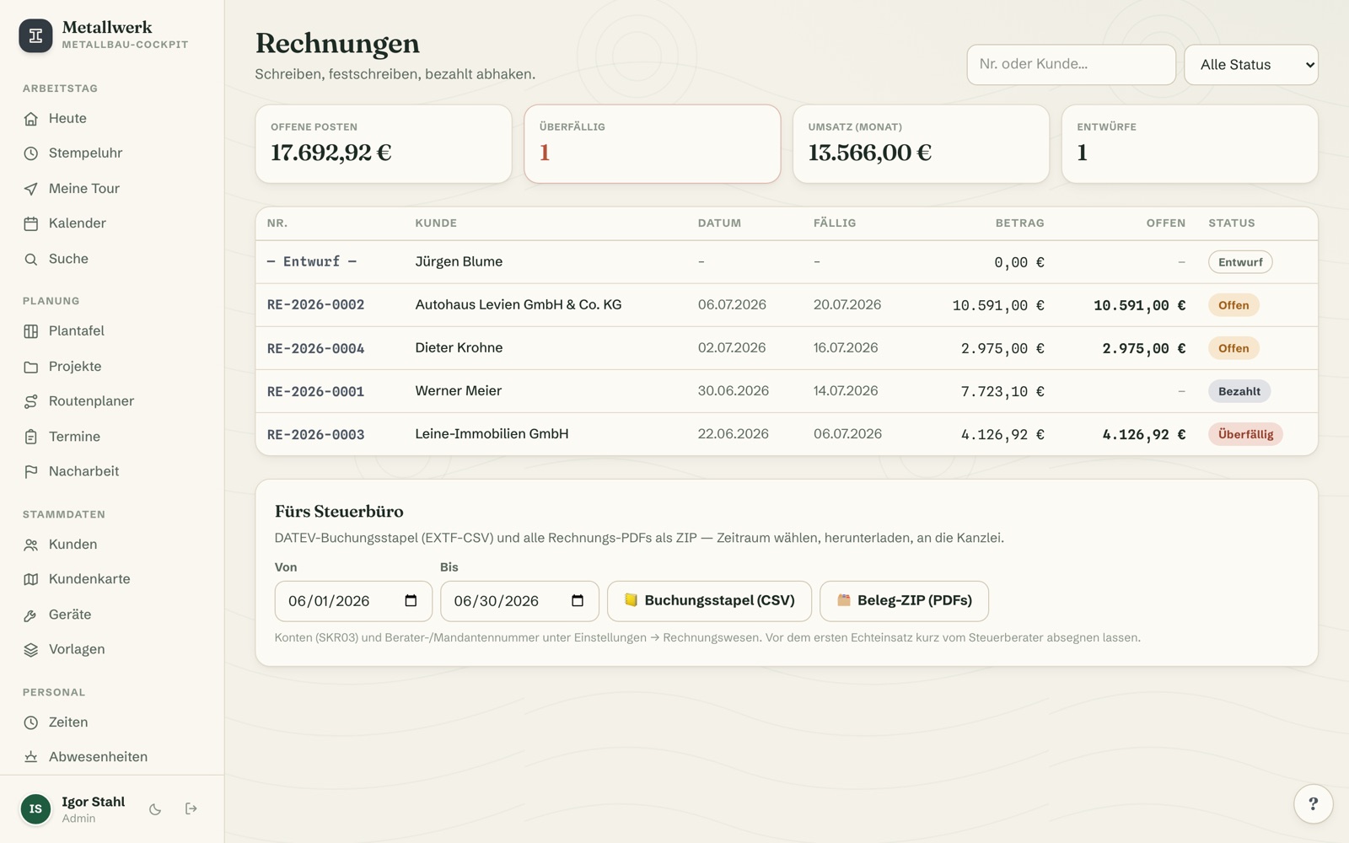Open Meine Tour navigation arrow icon
The height and width of the screenshot is (843, 1349).
[31, 189]
